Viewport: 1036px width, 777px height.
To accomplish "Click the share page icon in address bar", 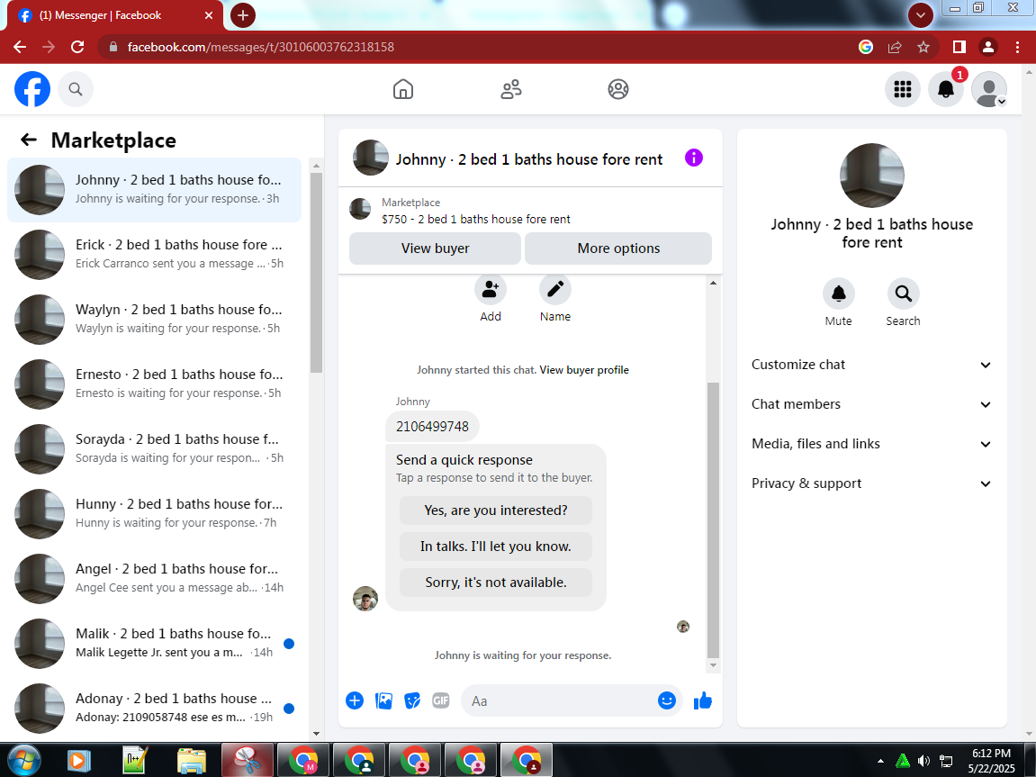I will (895, 47).
